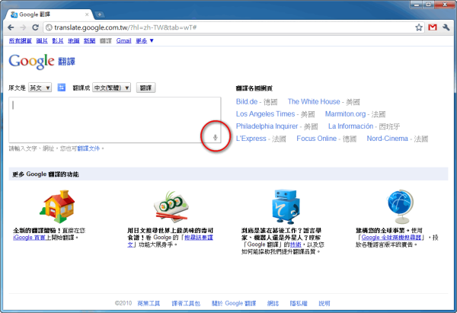The height and width of the screenshot is (313, 457).
Task: Open the Nord-Cinema link
Action: pyautogui.click(x=388, y=139)
